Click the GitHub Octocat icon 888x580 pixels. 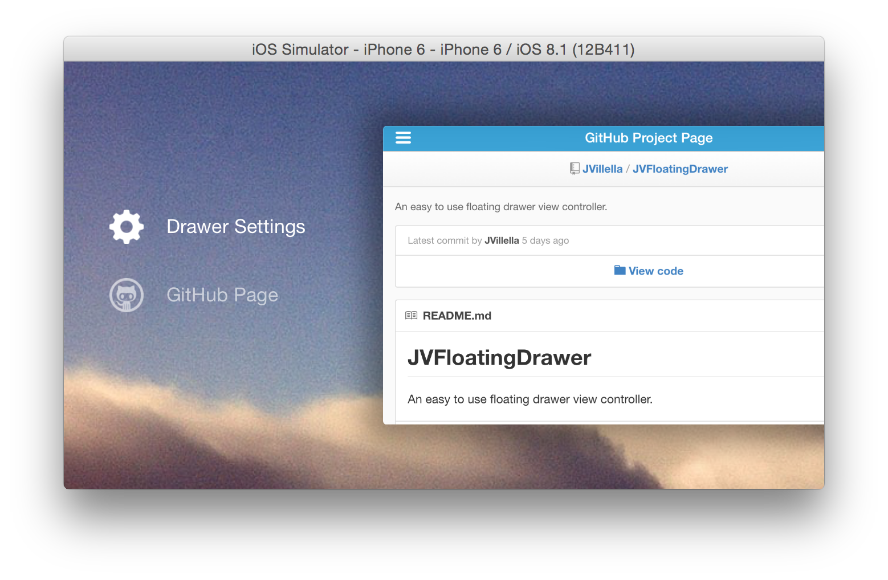tap(127, 295)
